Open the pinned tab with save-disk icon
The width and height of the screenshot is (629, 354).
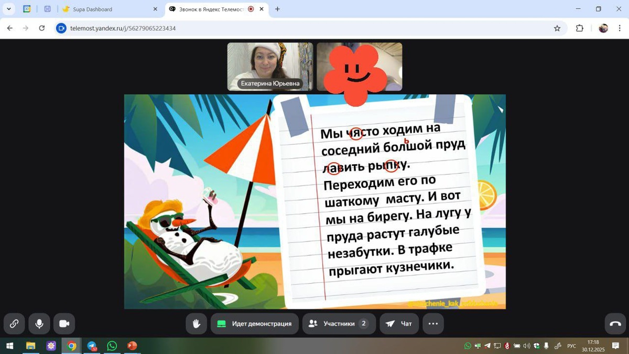pos(47,9)
